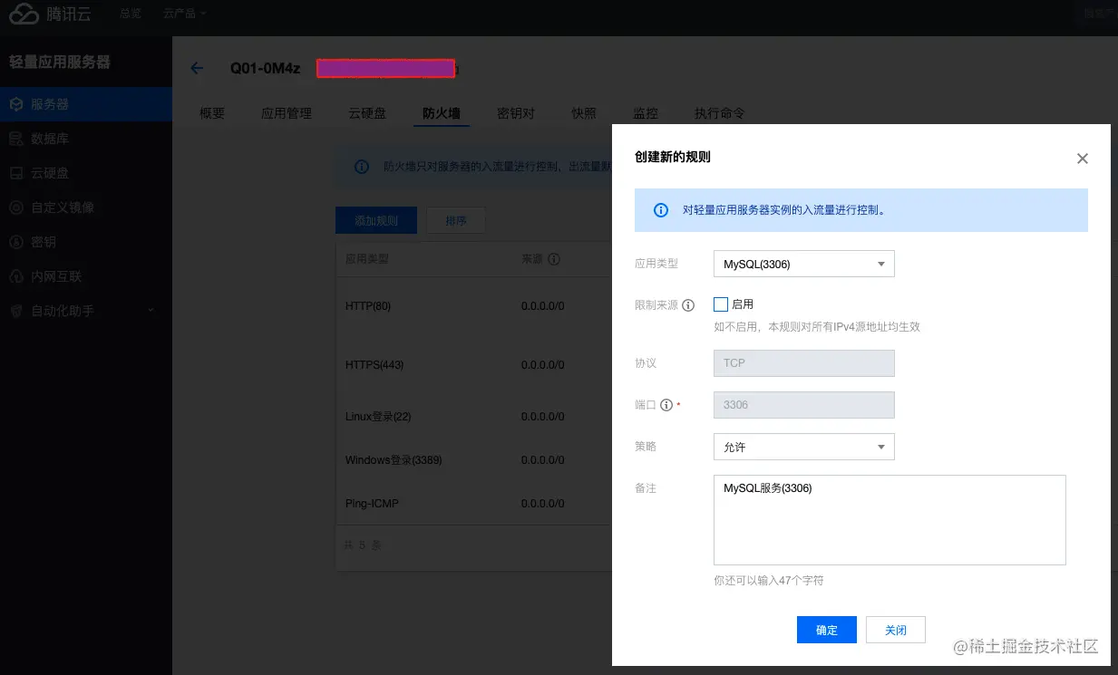Viewport: 1118px width, 675px height.
Task: Click the 服务器 sidebar icon
Action: tap(15, 104)
